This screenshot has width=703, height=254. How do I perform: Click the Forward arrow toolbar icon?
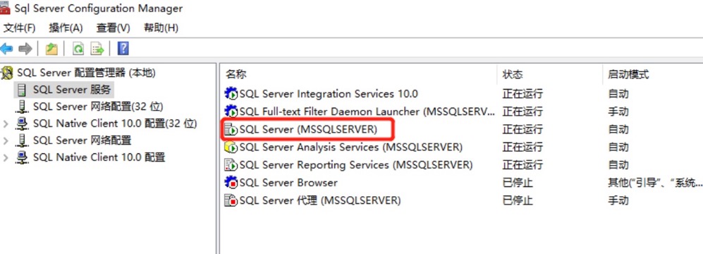(x=25, y=49)
